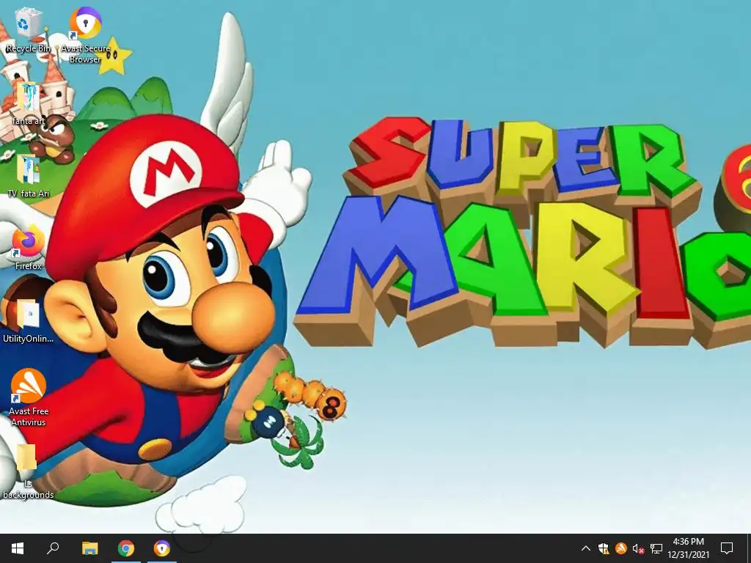Open the Action Center notifications
Image resolution: width=751 pixels, height=563 pixels.
point(727,548)
